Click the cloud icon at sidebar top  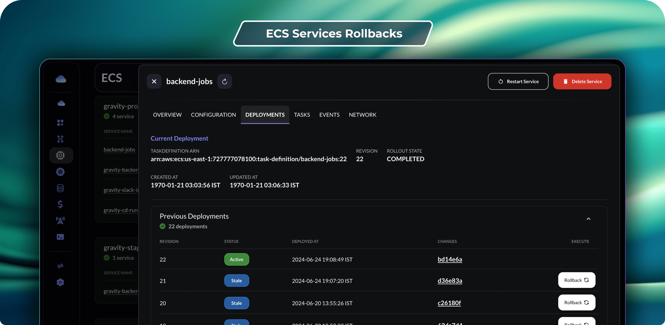coord(61,79)
